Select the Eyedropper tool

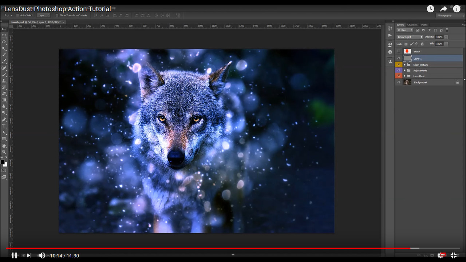4,61
